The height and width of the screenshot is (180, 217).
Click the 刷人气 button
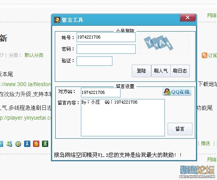click(x=161, y=71)
